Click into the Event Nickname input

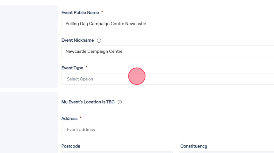168,51
